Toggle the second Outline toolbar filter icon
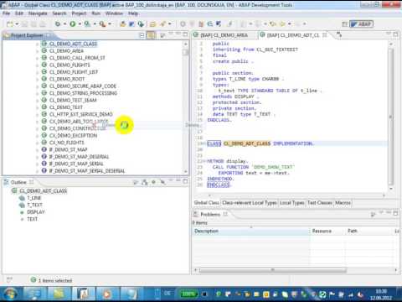 coord(145,182)
